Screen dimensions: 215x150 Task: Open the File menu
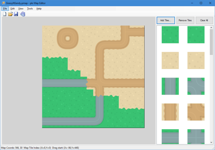point(5,8)
